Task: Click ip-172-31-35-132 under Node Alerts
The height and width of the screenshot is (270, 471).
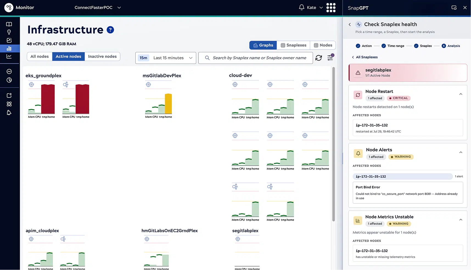Action: point(403,177)
